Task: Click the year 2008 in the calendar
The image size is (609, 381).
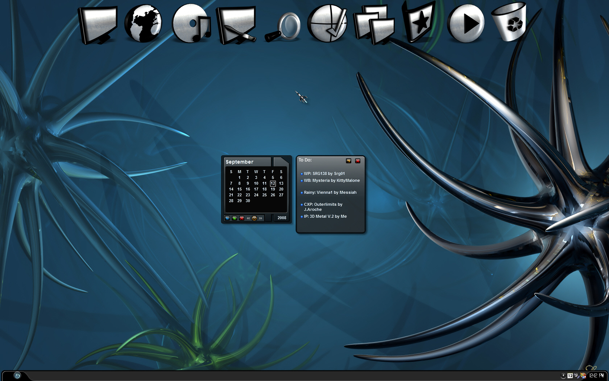Action: tap(282, 218)
